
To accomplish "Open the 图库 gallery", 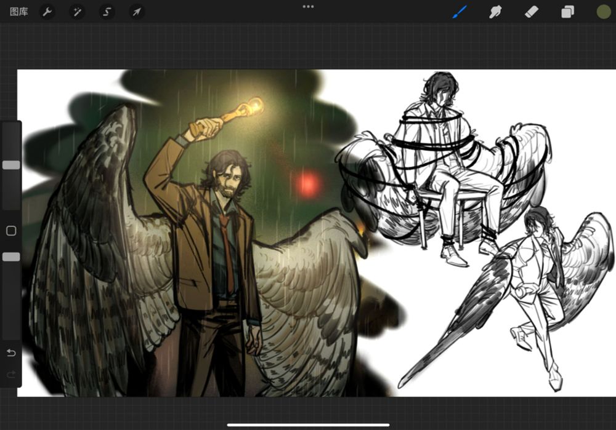I will click(x=19, y=12).
